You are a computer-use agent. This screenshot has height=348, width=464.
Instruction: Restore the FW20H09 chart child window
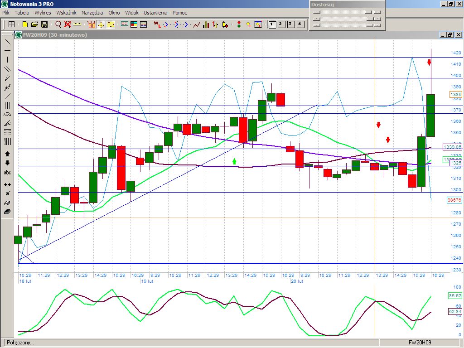click(450, 34)
